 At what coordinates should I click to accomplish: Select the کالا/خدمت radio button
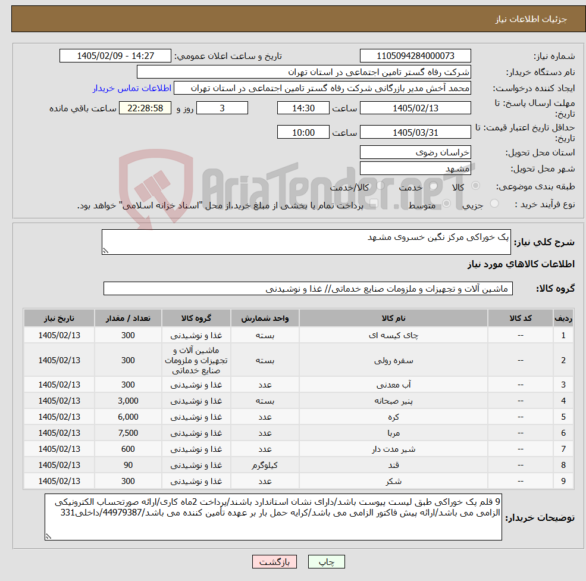click(381, 186)
